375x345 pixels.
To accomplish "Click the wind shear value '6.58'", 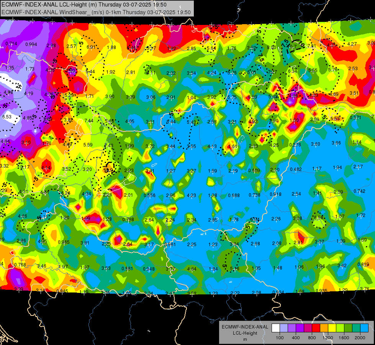I will tap(319, 217).
